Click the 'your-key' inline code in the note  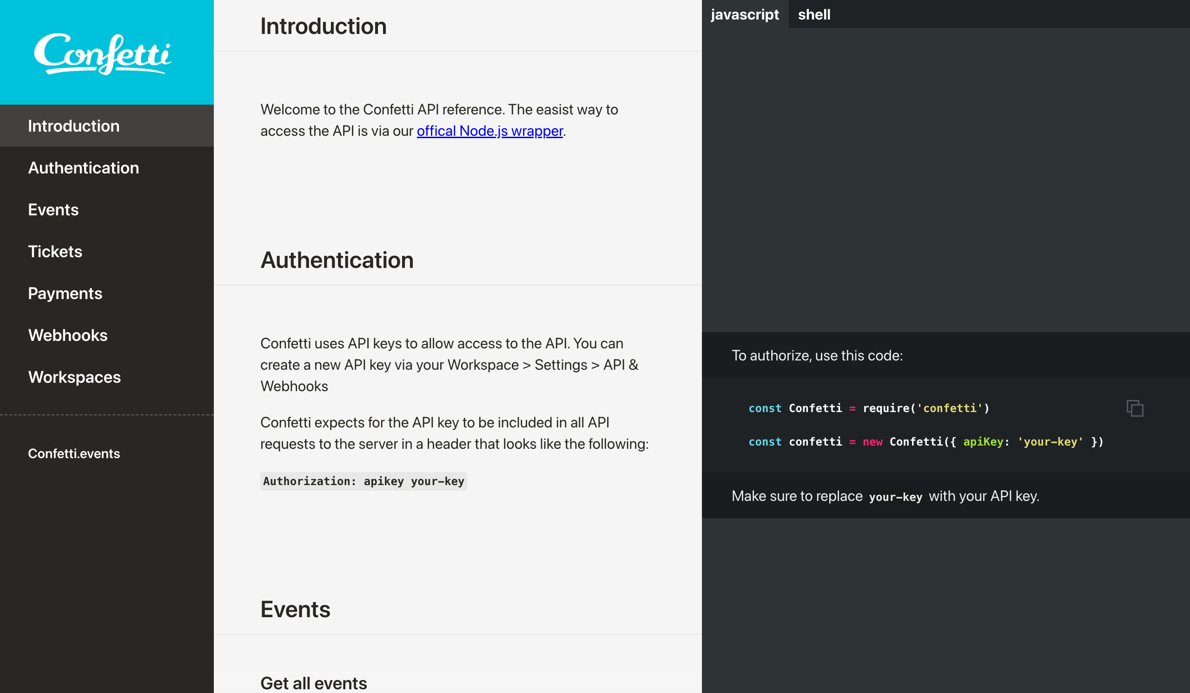tap(895, 497)
